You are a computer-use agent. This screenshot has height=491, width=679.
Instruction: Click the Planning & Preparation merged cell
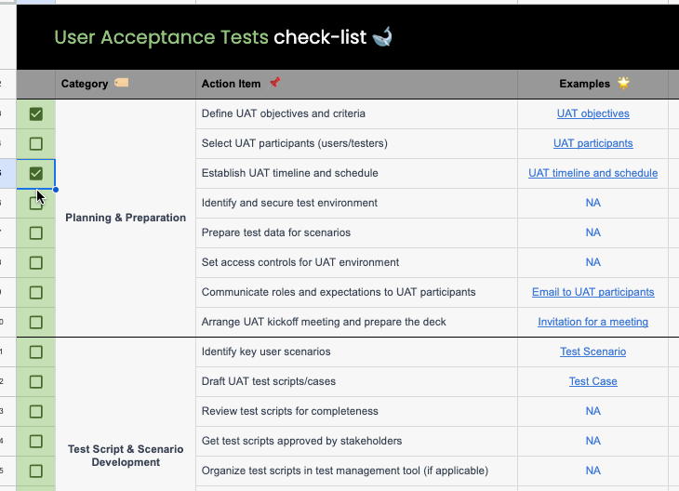click(126, 218)
